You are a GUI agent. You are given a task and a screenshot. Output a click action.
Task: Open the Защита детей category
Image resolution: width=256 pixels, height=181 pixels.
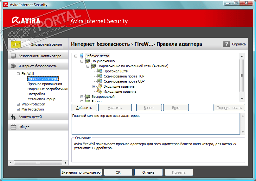click(x=38, y=117)
